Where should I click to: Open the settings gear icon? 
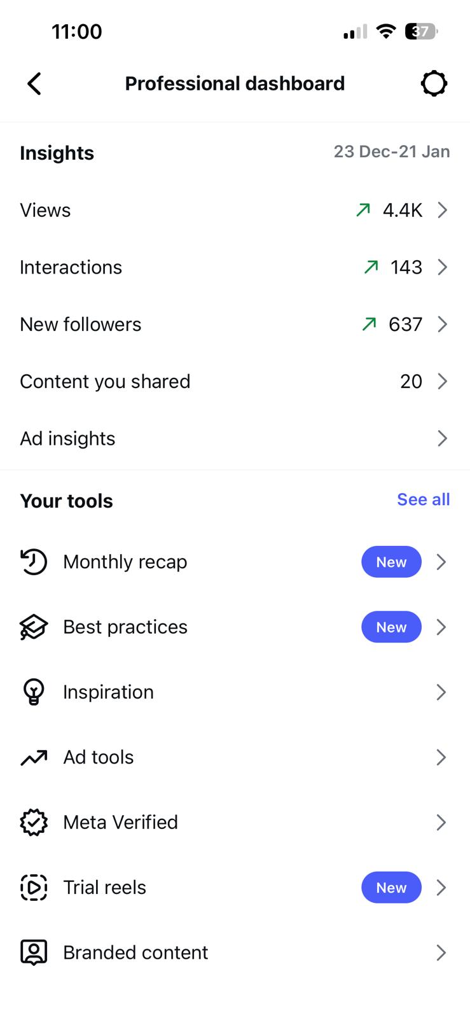(434, 83)
